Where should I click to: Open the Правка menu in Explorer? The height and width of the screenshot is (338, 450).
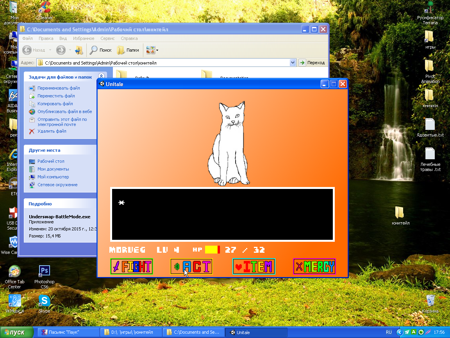point(46,38)
